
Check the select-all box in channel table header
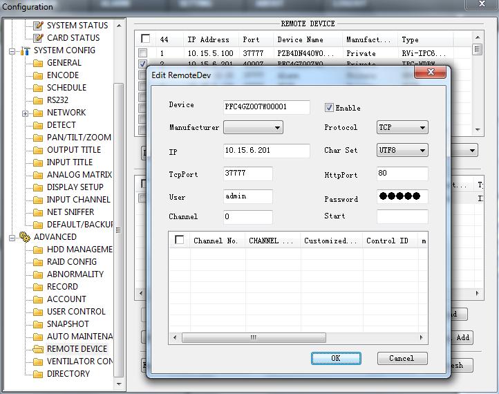click(x=180, y=240)
